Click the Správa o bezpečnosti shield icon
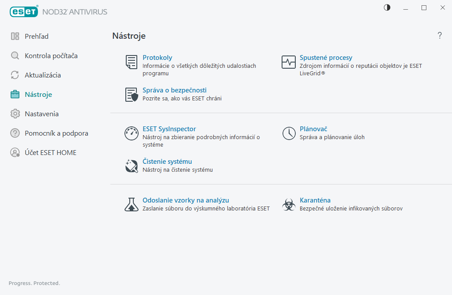 tap(132, 95)
